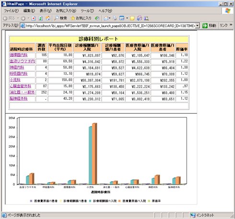Open the ファイル(F) menu

pos(11,11)
